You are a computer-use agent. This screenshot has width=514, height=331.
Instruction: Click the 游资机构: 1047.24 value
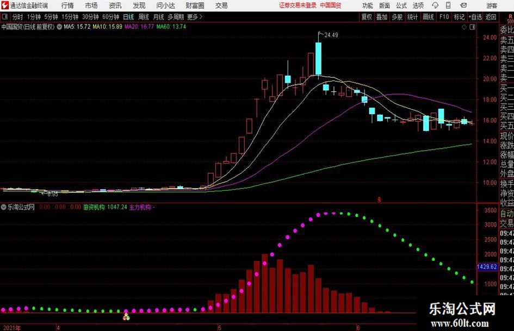coord(105,207)
